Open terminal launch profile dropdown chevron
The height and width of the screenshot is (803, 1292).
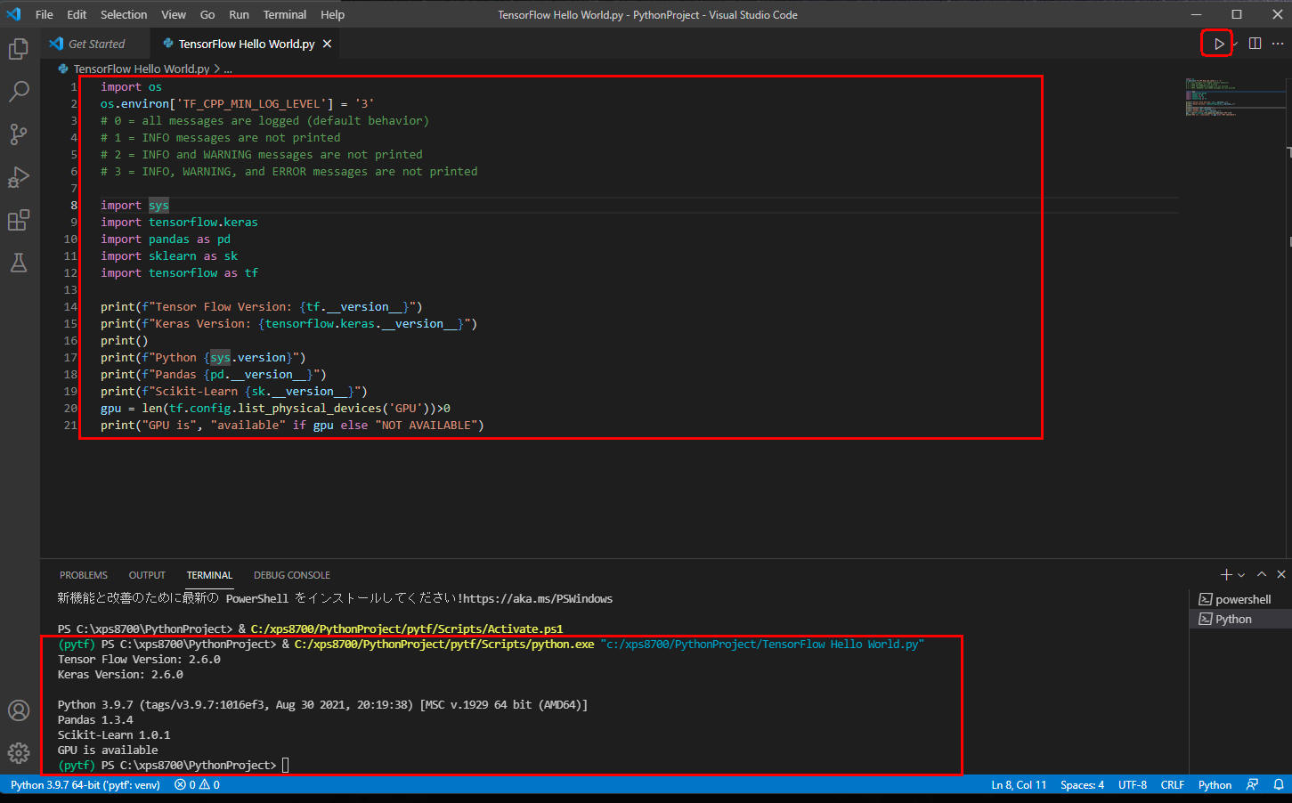pos(1241,574)
